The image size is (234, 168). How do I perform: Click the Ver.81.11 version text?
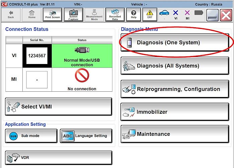coord(47,4)
